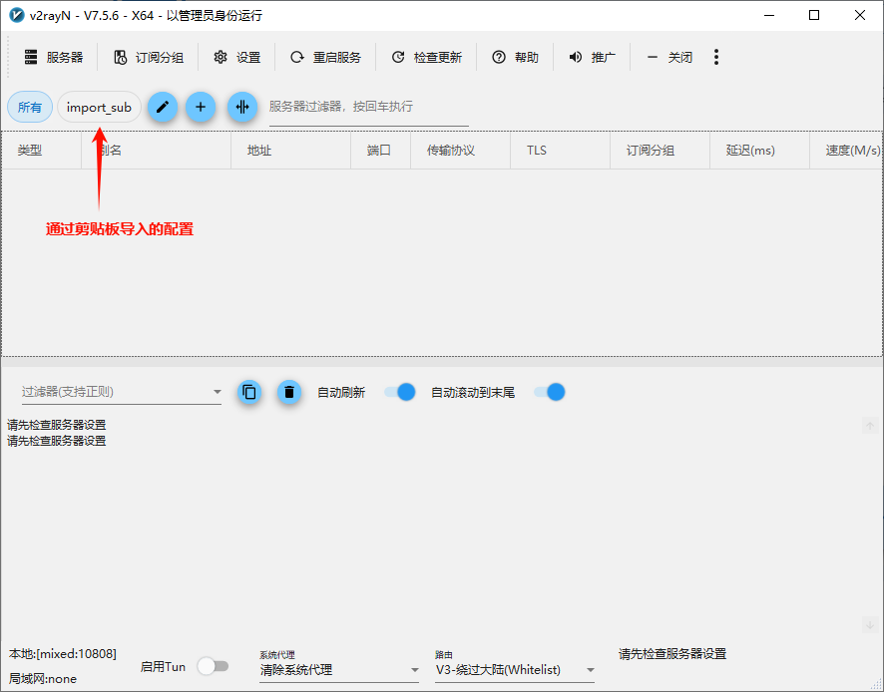The height and width of the screenshot is (692, 884).
Task: Click the 局域网:none status text
Action: 42,678
